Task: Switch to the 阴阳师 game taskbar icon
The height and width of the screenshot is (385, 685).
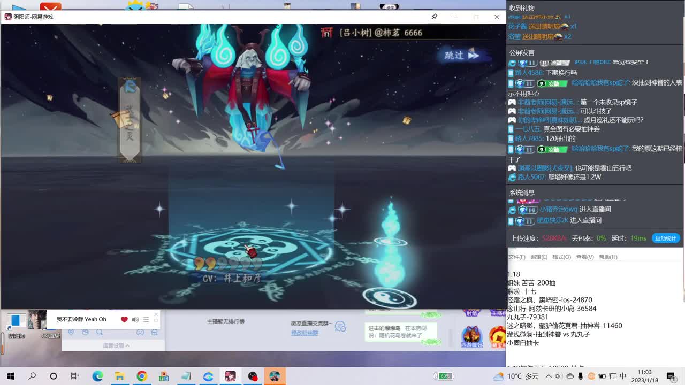Action: [230, 376]
